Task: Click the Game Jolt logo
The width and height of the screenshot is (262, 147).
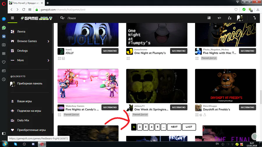Action: [36, 18]
